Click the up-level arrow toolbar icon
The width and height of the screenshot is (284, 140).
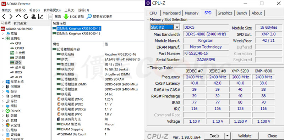tap(18, 16)
